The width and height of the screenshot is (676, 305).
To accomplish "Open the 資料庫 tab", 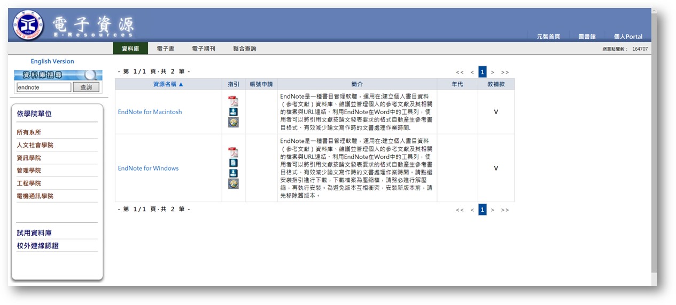I will coord(130,49).
